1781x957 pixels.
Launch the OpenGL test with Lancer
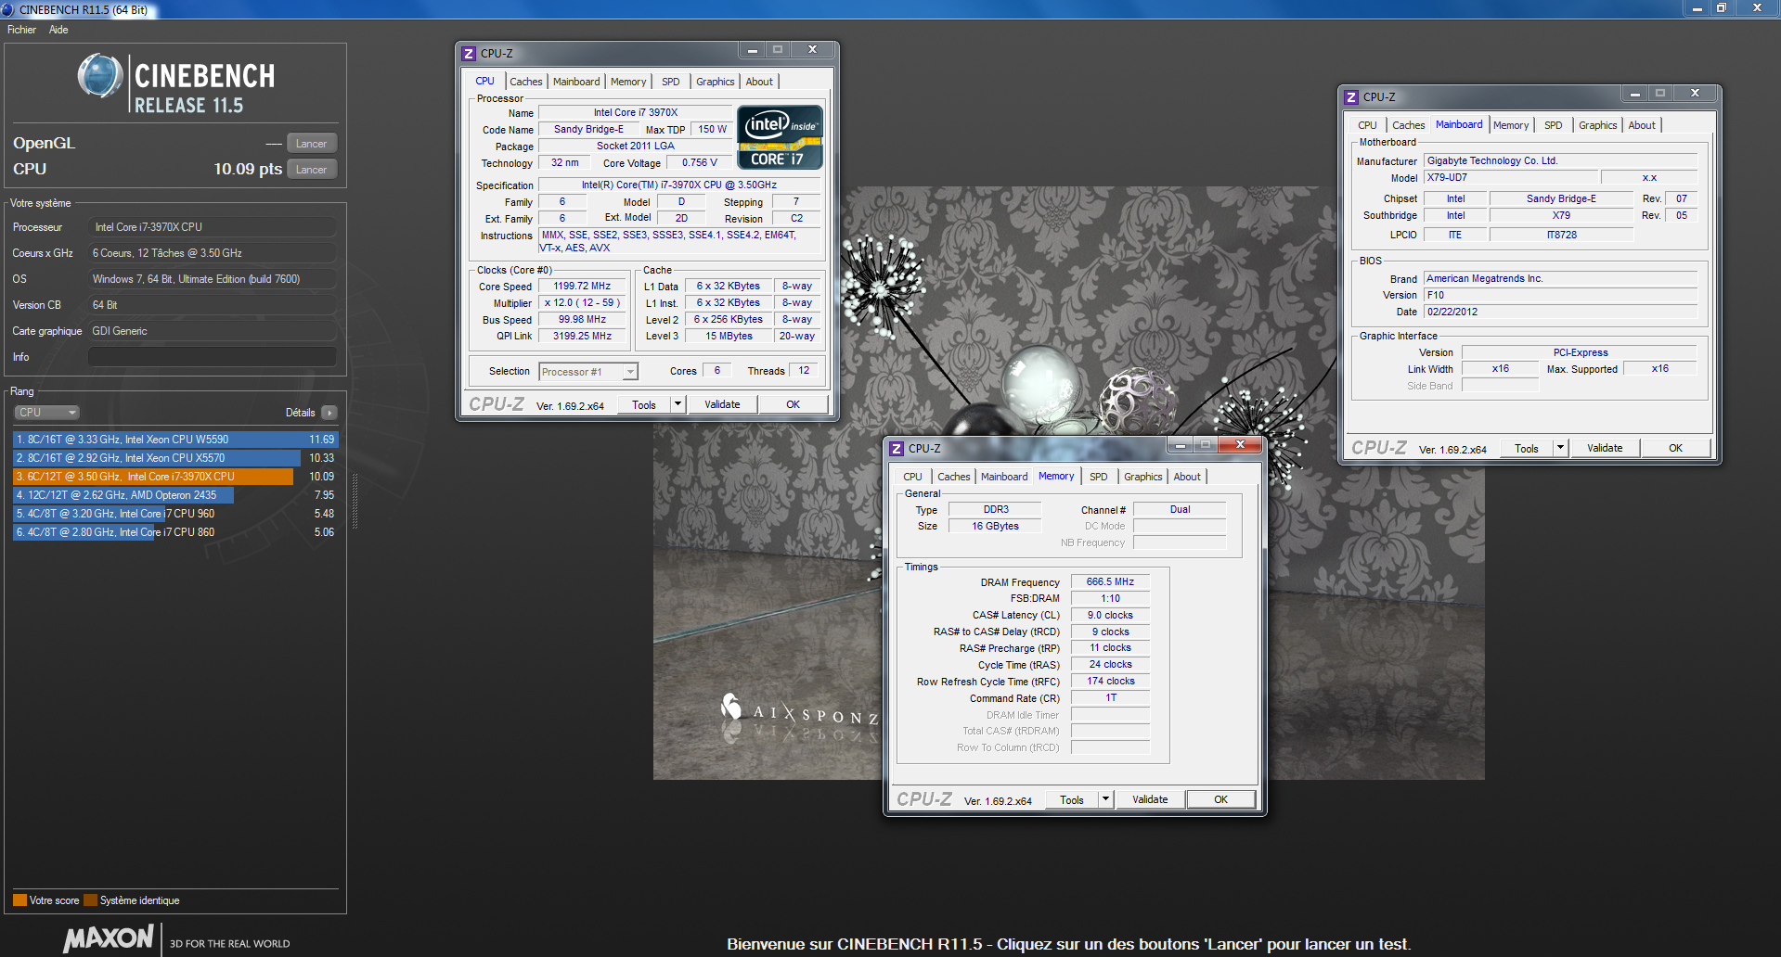pos(311,144)
